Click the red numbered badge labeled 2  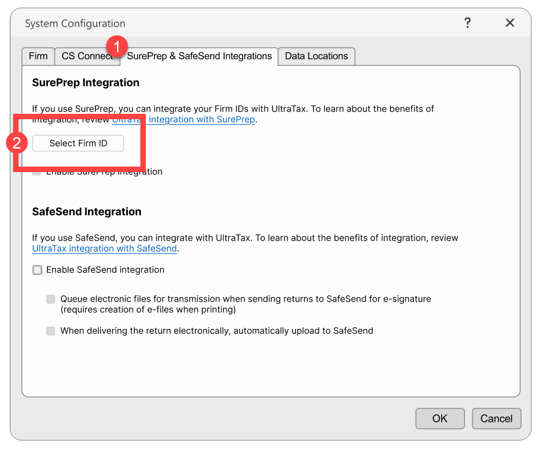click(x=17, y=143)
